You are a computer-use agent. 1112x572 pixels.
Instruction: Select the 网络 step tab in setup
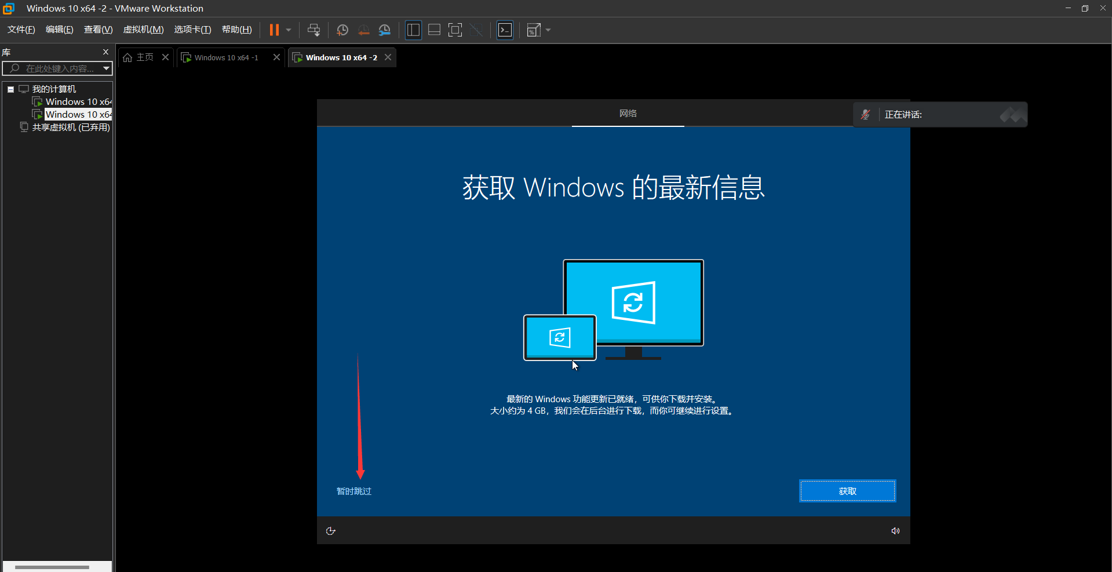[x=628, y=113]
